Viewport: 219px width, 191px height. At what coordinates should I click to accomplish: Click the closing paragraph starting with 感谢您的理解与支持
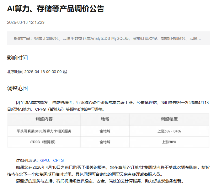click(x=99, y=181)
